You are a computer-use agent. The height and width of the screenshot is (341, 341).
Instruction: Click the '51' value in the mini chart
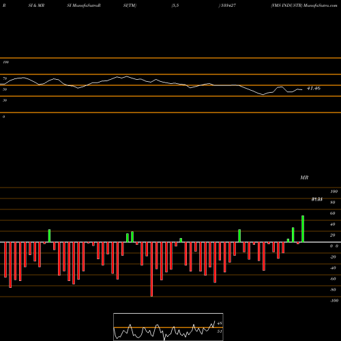[220, 331]
